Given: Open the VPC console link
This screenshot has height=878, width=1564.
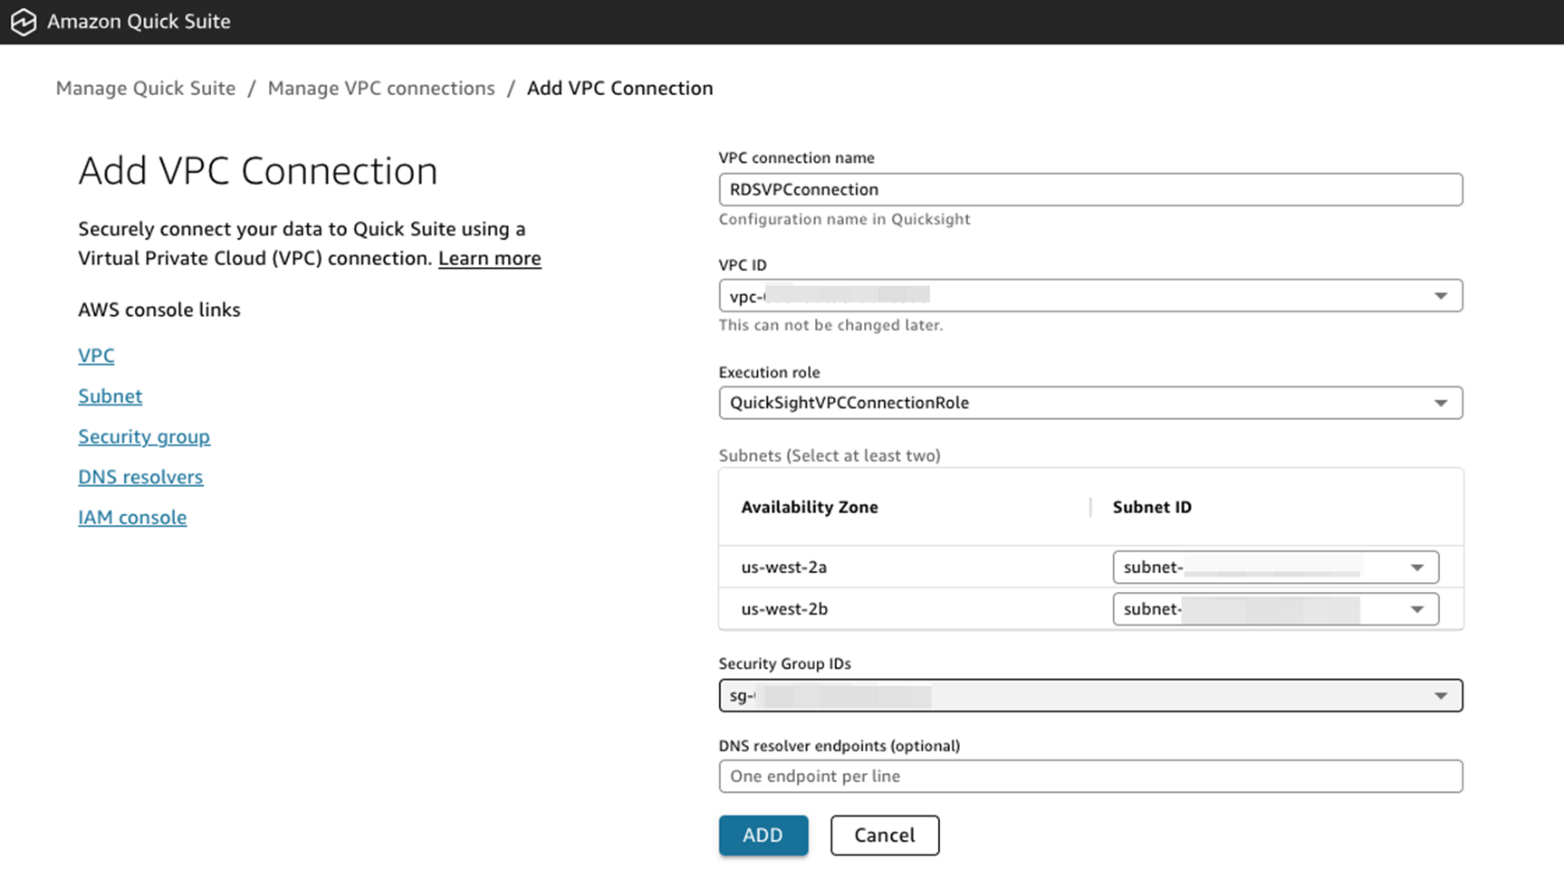Looking at the screenshot, I should [x=96, y=356].
